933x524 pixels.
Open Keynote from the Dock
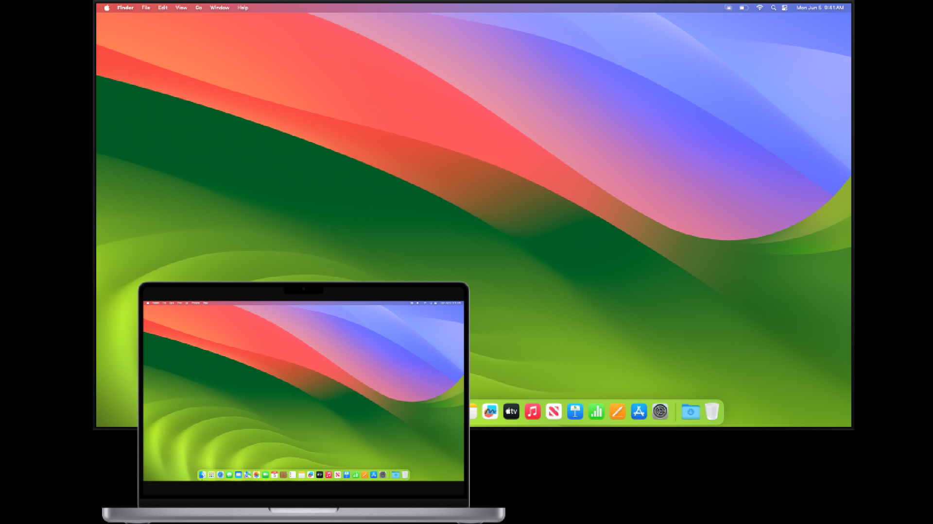point(575,411)
